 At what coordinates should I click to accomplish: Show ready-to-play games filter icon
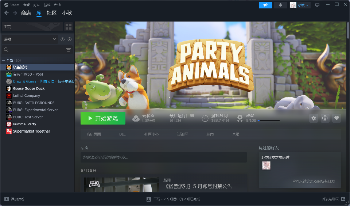click(x=70, y=39)
